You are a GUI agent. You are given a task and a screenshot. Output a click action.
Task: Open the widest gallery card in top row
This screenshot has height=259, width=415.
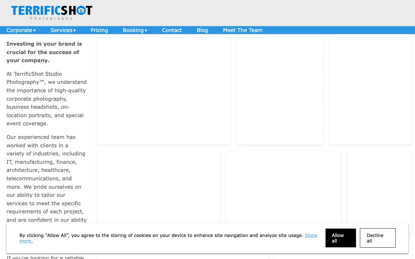[x=164, y=91]
